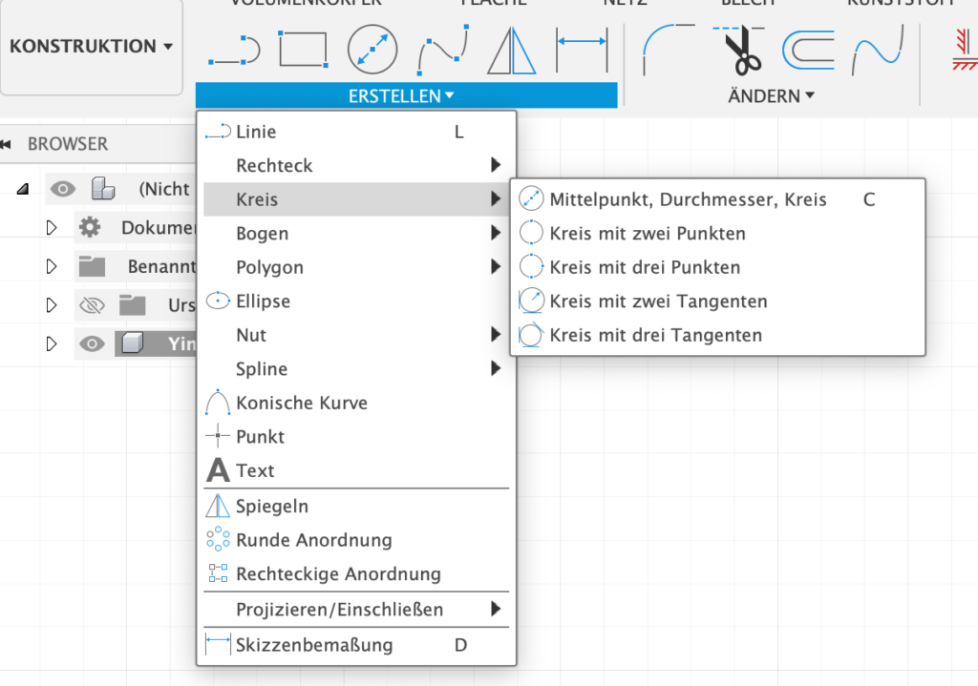Open the KONSTRUKTION workspace dropdown
Screen dimensions: 978x686
(92, 46)
